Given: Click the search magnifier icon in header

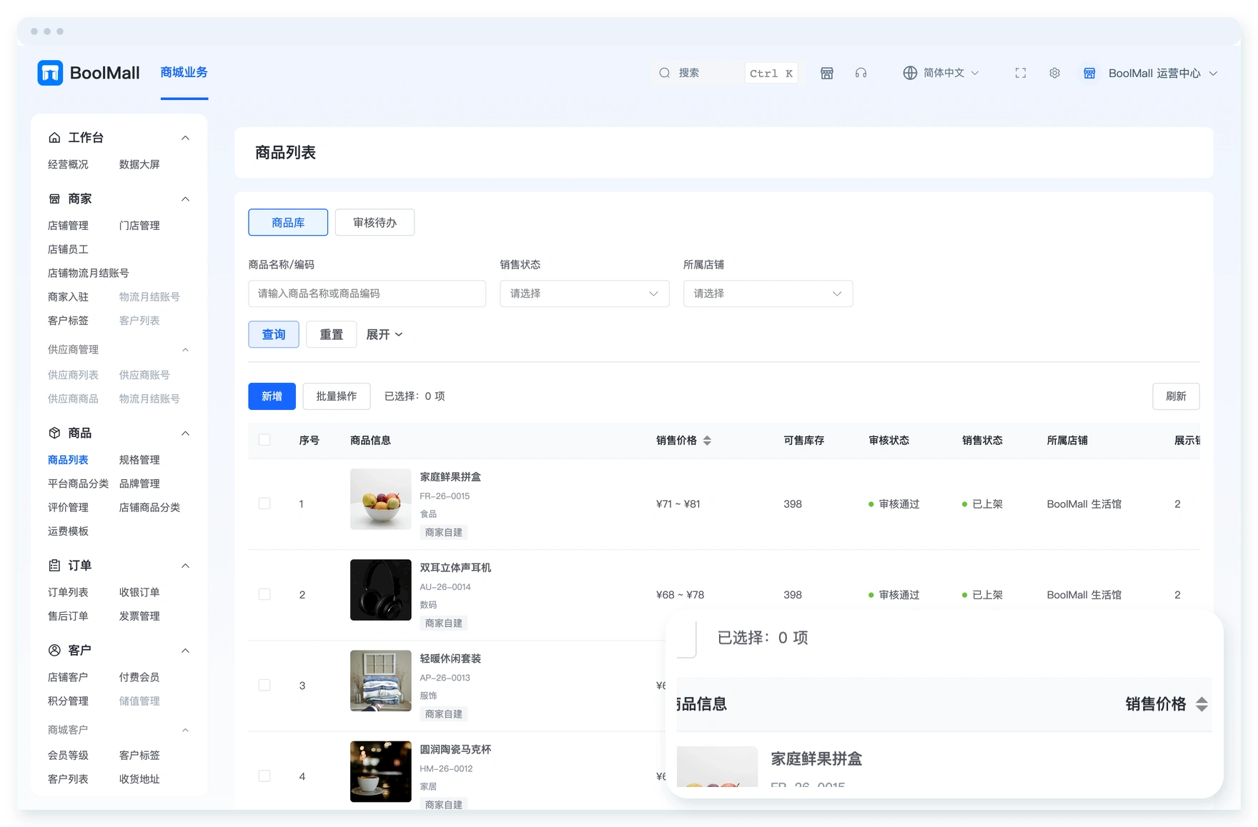Looking at the screenshot, I should point(665,73).
